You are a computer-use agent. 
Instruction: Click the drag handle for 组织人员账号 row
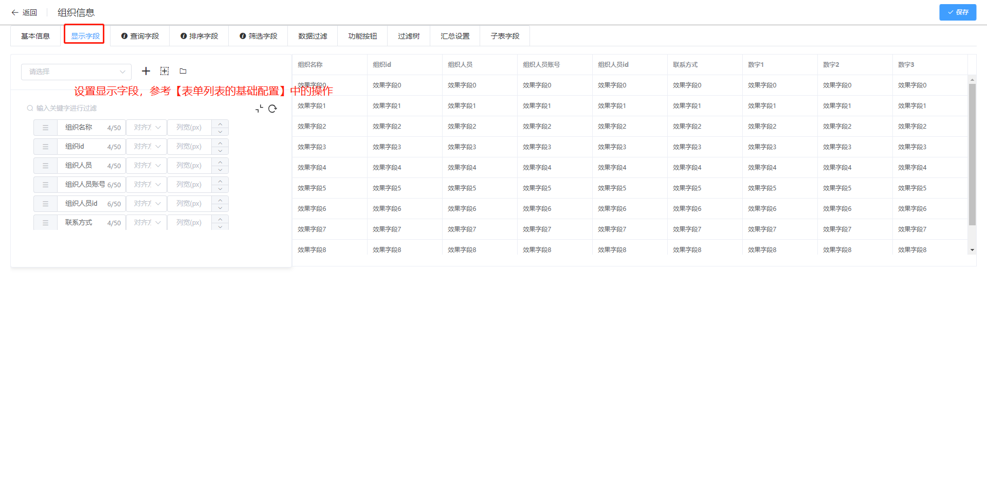(45, 185)
